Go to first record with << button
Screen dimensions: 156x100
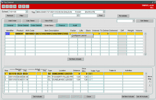click(x=4, y=6)
